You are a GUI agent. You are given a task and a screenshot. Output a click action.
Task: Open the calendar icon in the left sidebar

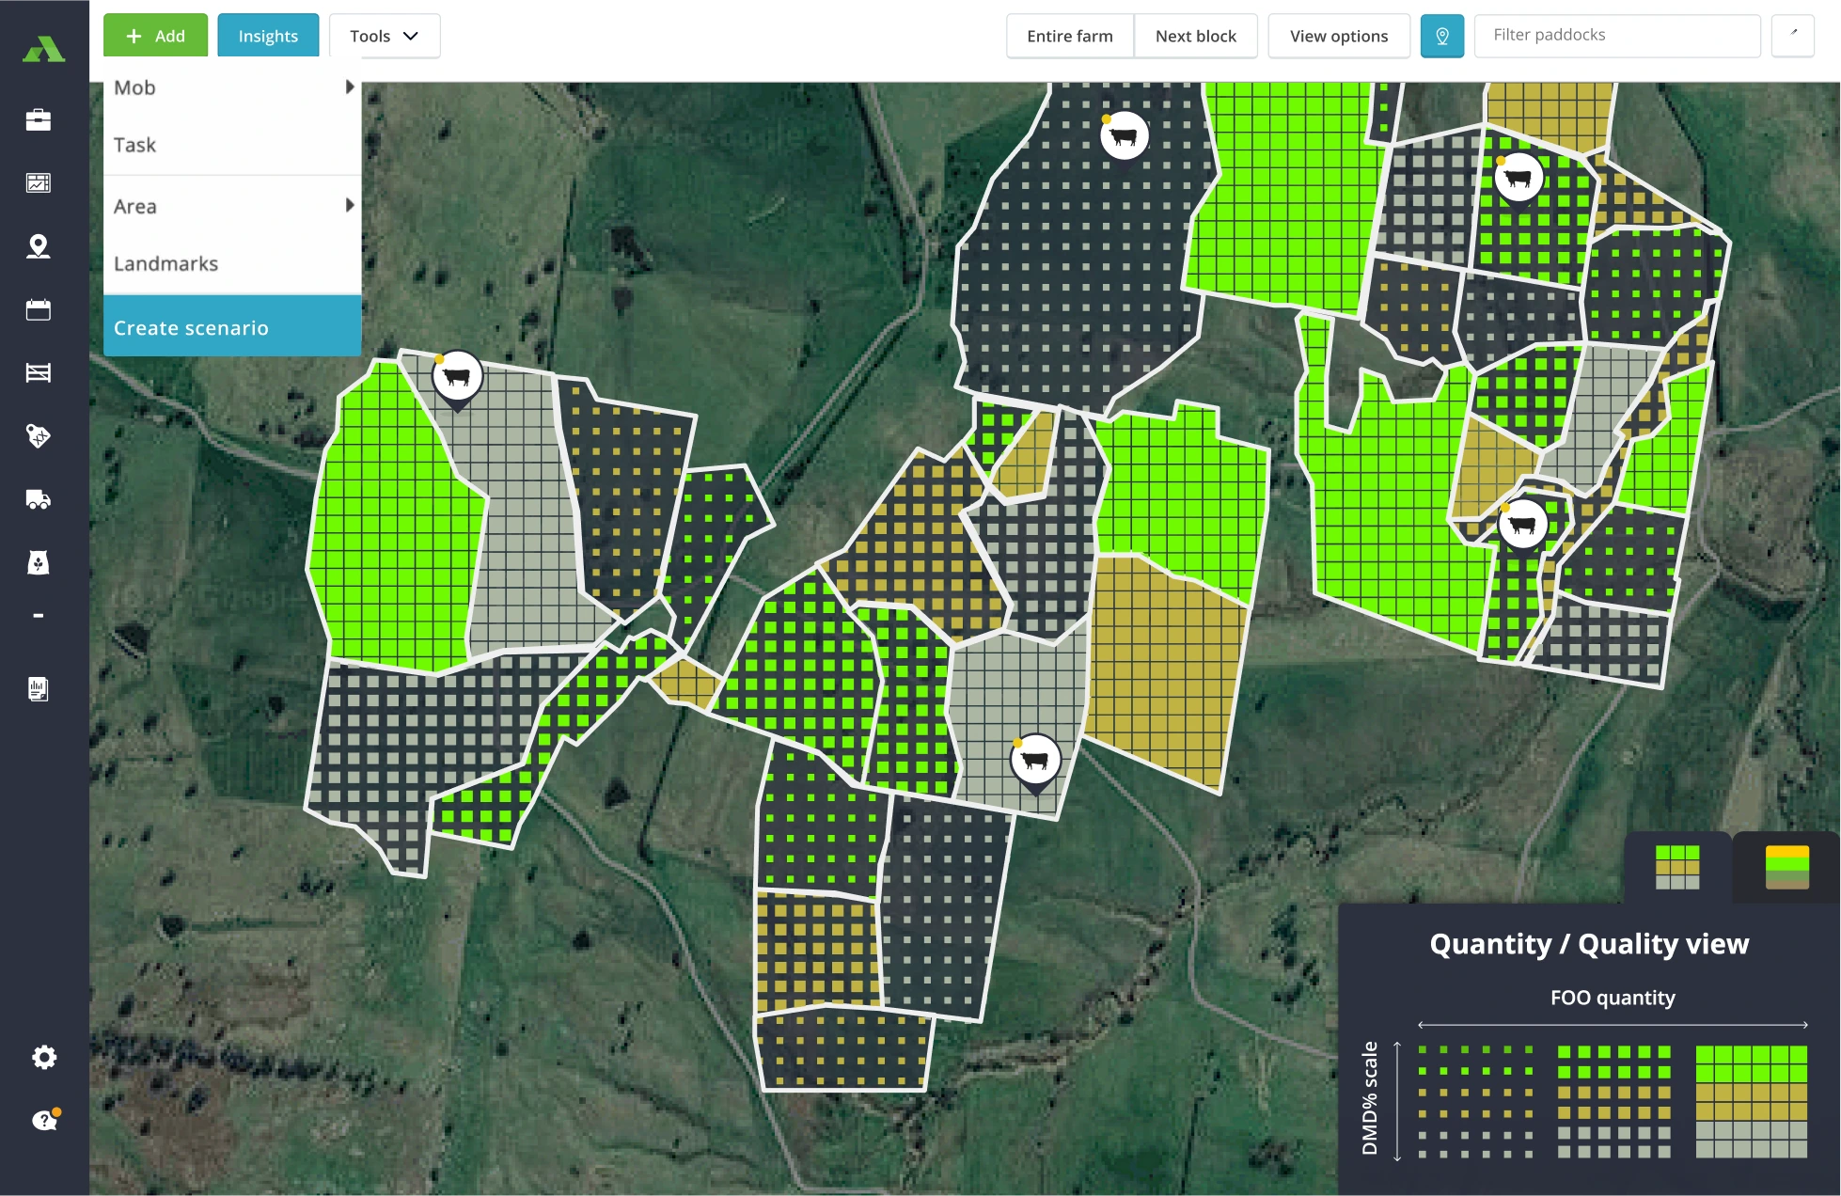(x=39, y=310)
